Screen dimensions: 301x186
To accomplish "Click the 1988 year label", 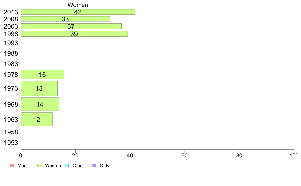I will point(11,53).
